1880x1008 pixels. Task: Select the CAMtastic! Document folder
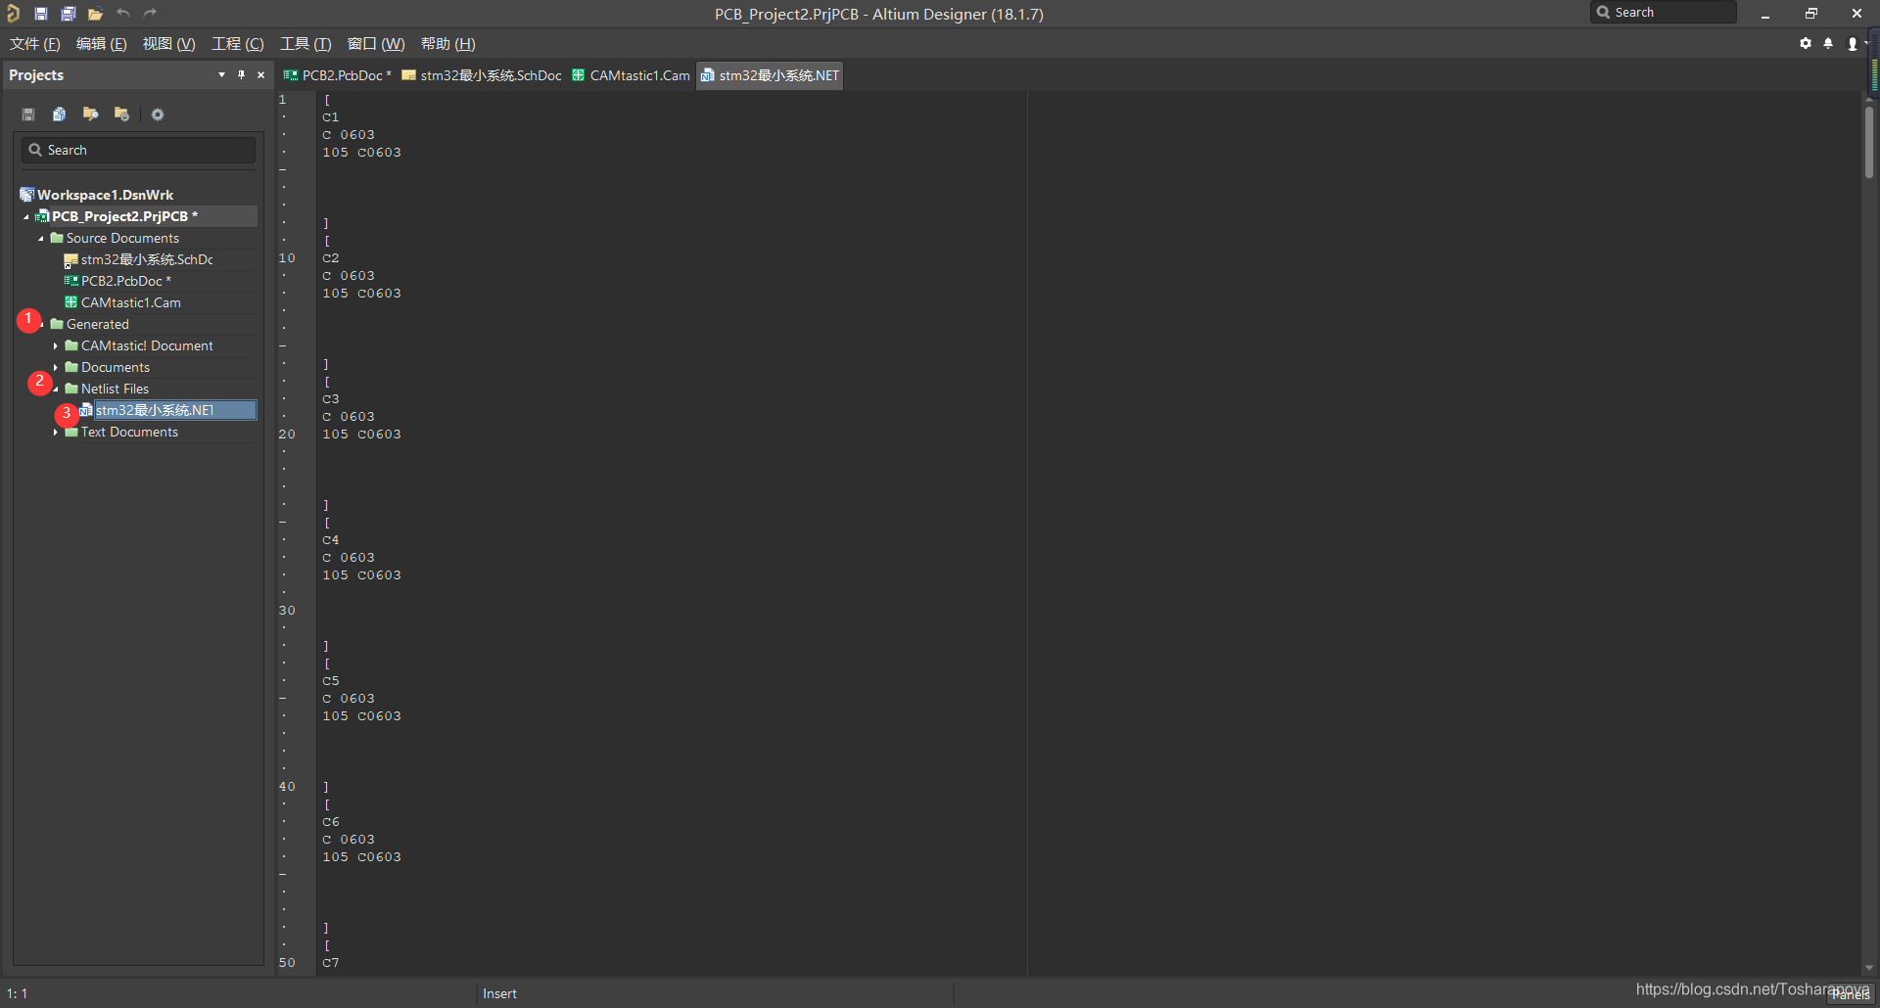(x=147, y=345)
